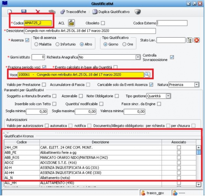Click the Trascodifiche toolbar button
The width and height of the screenshot is (205, 196).
point(73,12)
